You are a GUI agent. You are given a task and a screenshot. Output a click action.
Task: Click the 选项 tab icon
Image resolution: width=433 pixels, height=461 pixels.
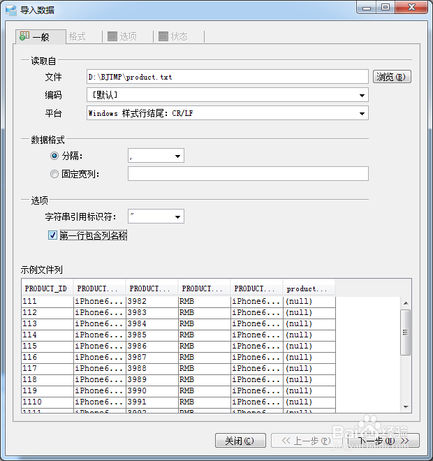pos(112,36)
